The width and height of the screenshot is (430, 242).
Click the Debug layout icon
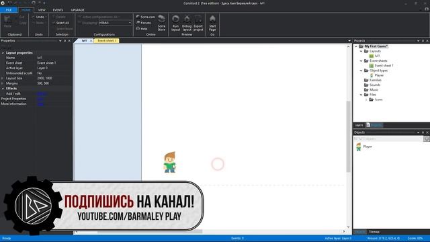click(187, 19)
